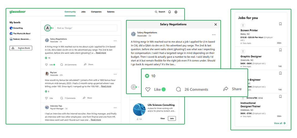The height and width of the screenshot is (138, 297).
Task: Open The Work-Life Bowl
Action: click(x=20, y=34)
